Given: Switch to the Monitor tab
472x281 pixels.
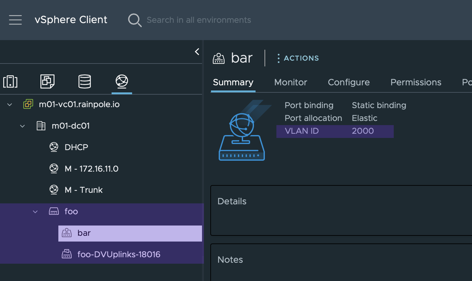Looking at the screenshot, I should pos(290,82).
